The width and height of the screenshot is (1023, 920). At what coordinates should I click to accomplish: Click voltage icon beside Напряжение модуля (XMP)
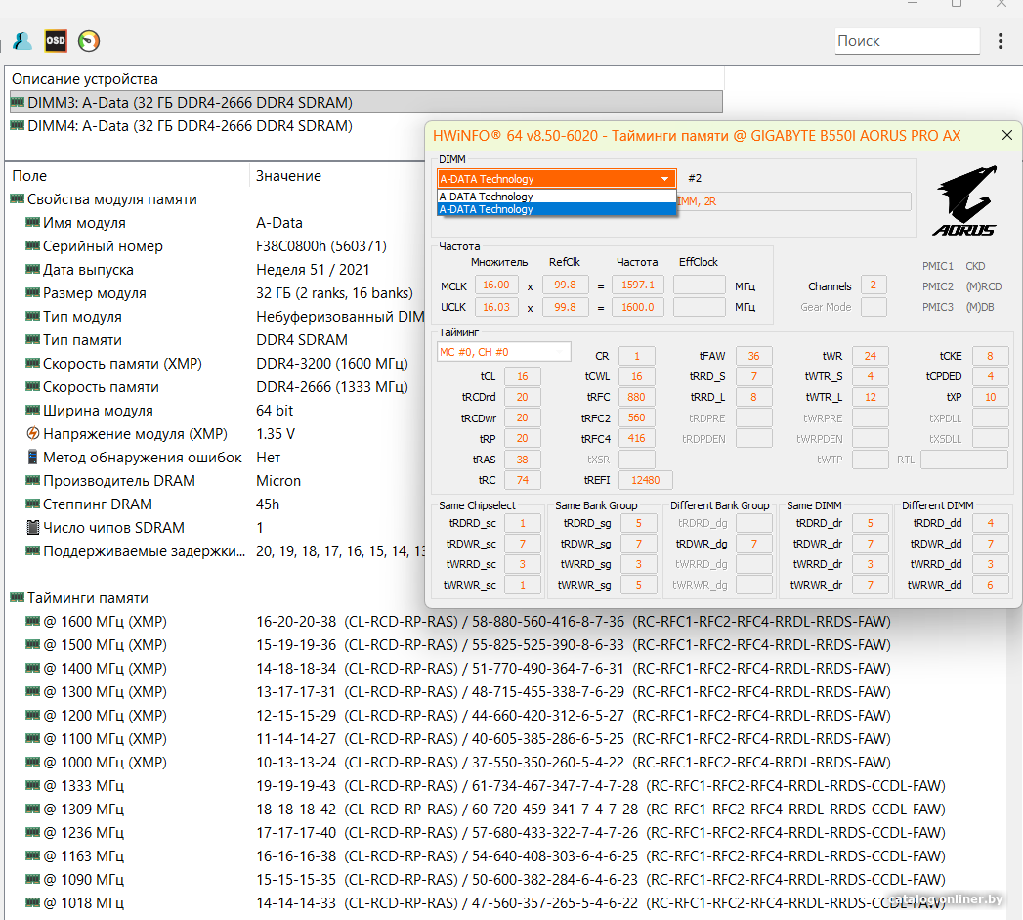coord(32,433)
